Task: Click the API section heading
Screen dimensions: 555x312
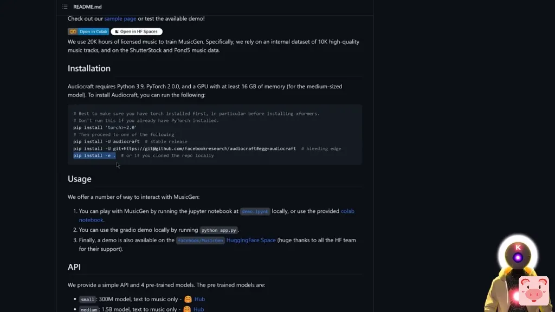Action: pyautogui.click(x=74, y=267)
